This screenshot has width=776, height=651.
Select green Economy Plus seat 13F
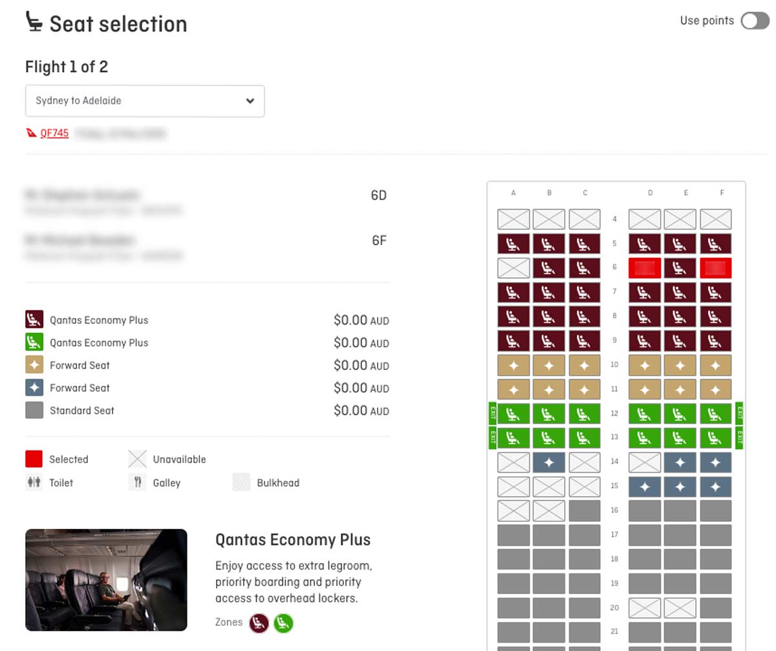[716, 438]
